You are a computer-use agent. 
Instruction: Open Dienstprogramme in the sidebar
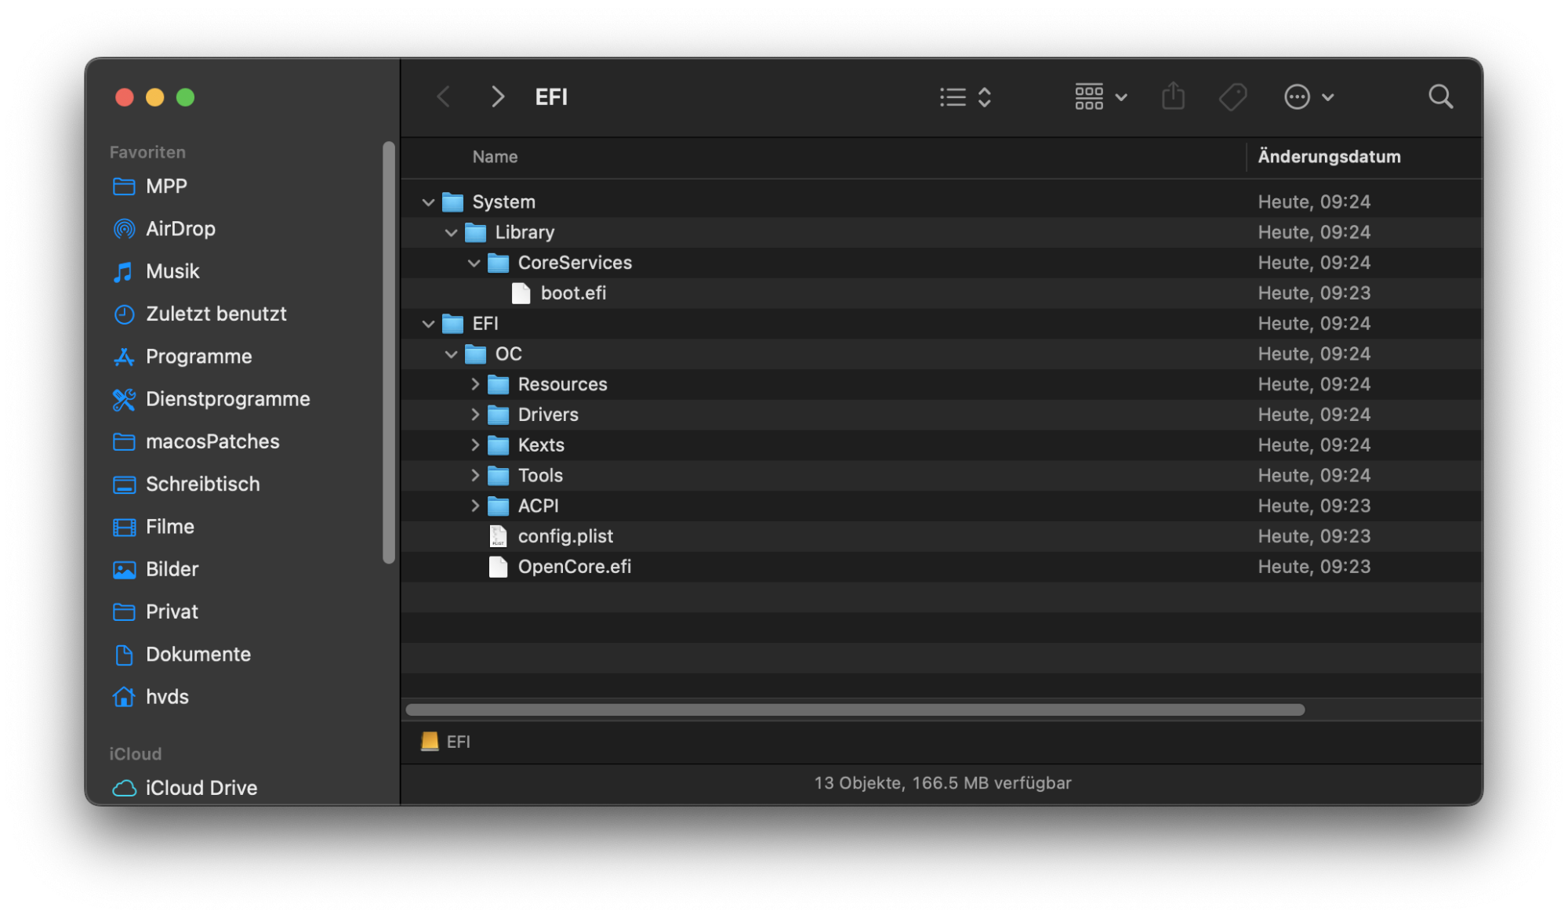point(227,399)
